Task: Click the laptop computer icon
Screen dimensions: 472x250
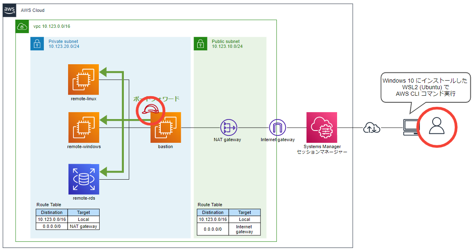Action: (x=410, y=127)
